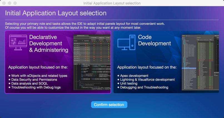Click the desktop computer icon for Code Development
224x118 pixels.
pyautogui.click(x=126, y=42)
